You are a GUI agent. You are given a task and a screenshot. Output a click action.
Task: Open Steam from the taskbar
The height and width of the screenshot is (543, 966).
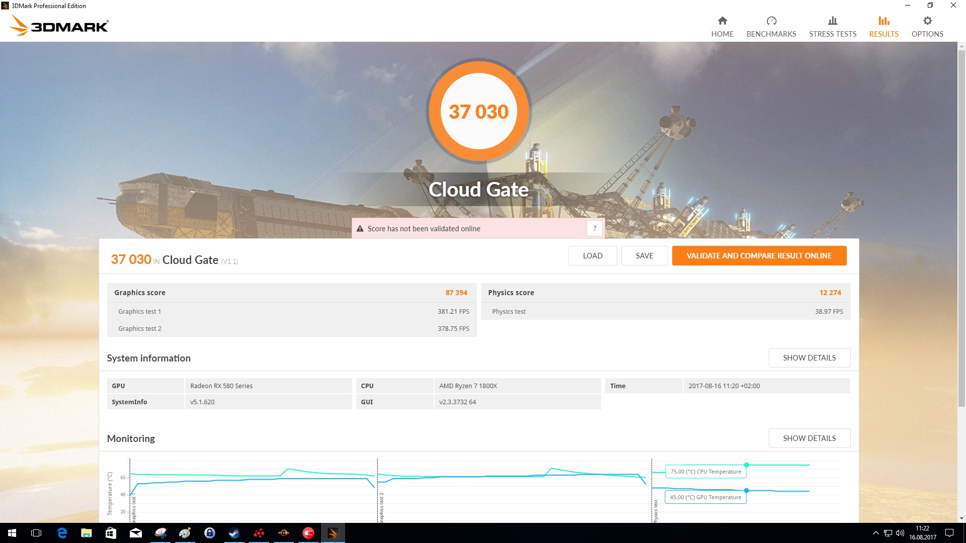234,533
